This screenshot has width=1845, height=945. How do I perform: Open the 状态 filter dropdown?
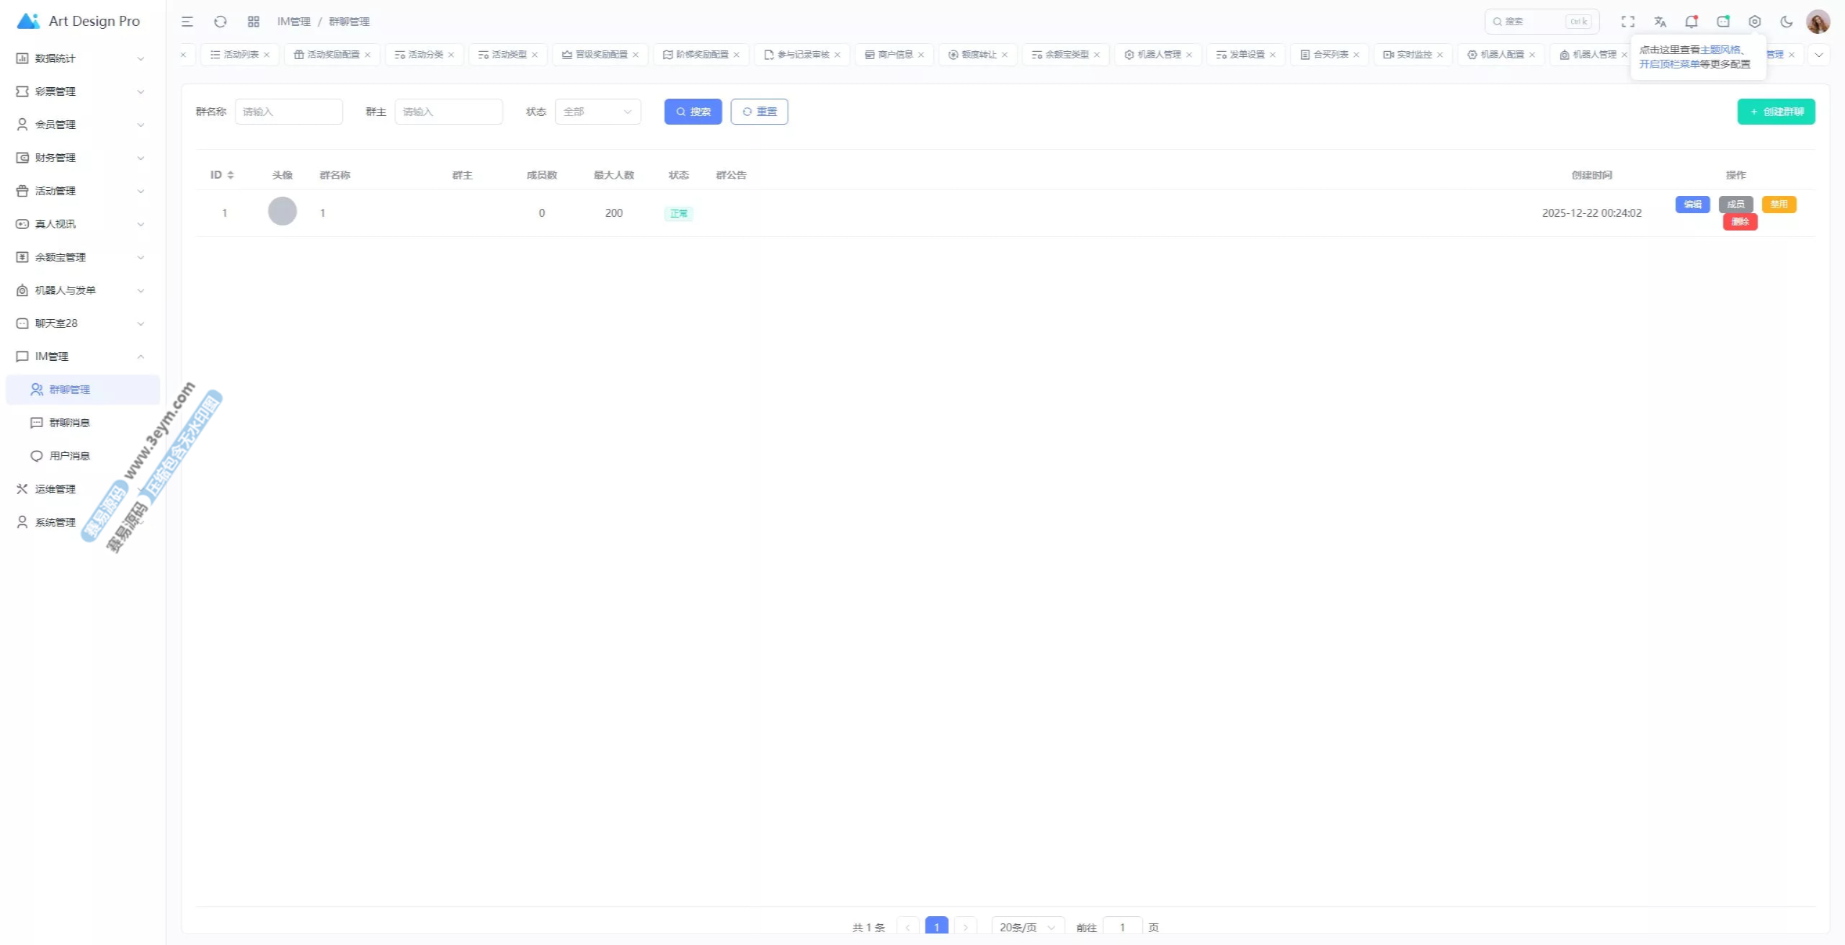(597, 112)
